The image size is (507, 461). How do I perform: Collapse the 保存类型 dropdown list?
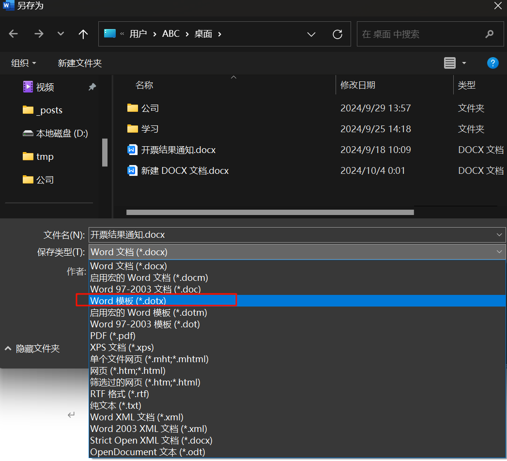pos(499,252)
